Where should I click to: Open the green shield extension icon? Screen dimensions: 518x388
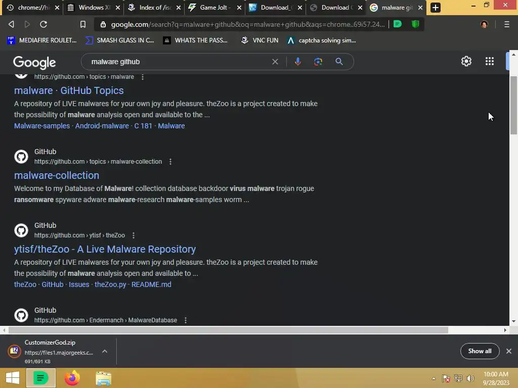[415, 24]
